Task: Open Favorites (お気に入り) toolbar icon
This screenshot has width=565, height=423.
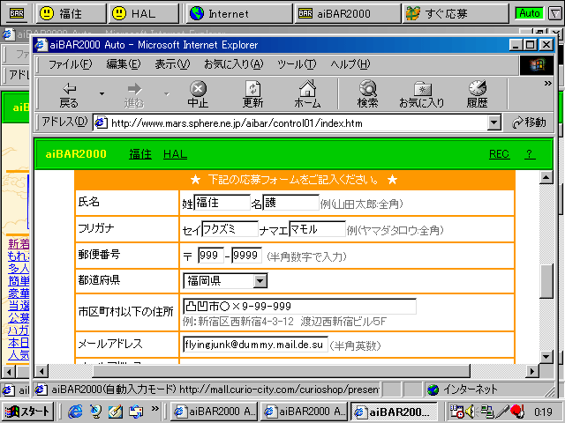Action: [422, 94]
